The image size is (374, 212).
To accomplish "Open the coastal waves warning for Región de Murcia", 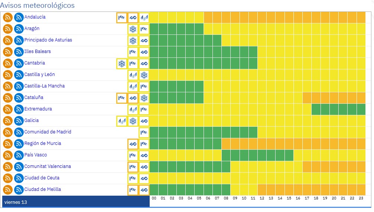I will click(133, 144).
